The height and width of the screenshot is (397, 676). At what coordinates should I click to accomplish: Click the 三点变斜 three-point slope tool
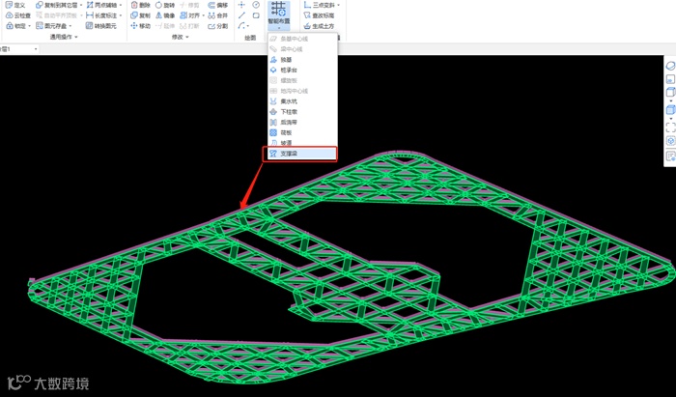point(319,5)
